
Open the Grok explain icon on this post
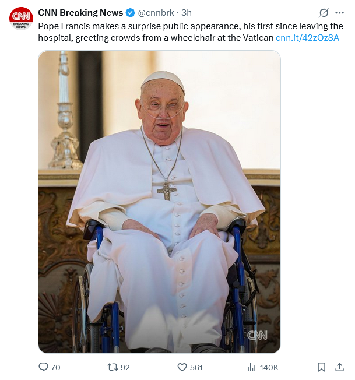pos(324,13)
